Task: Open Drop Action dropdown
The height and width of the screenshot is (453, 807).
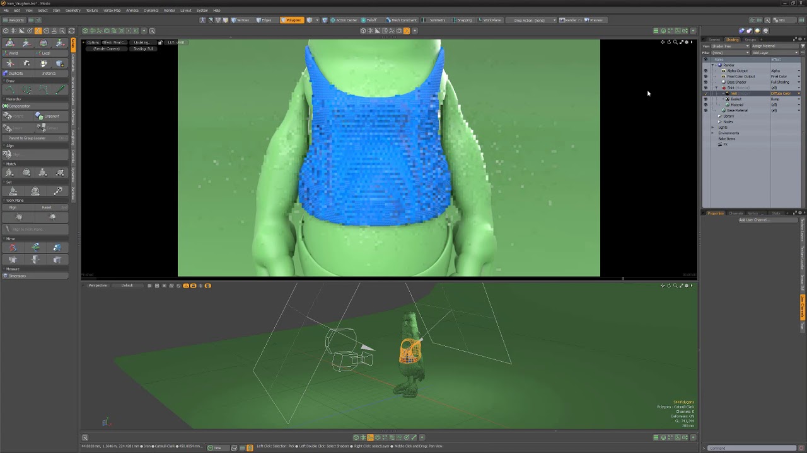Action: (x=533, y=20)
